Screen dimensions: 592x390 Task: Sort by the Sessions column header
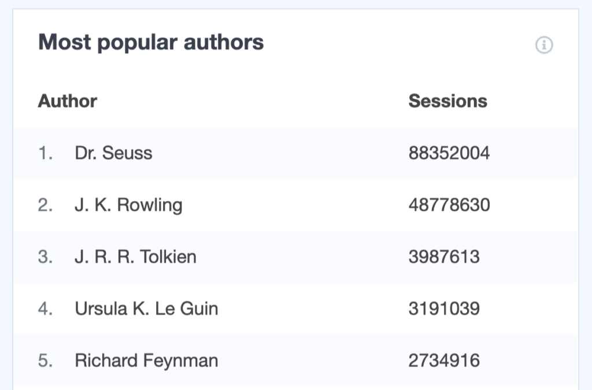(448, 101)
